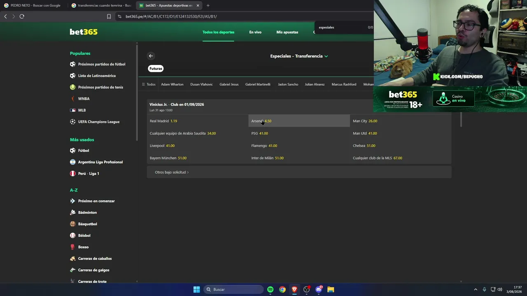This screenshot has height=296, width=527.
Task: Click the back arrow next to Especiales - Transferencia
Action: click(151, 56)
